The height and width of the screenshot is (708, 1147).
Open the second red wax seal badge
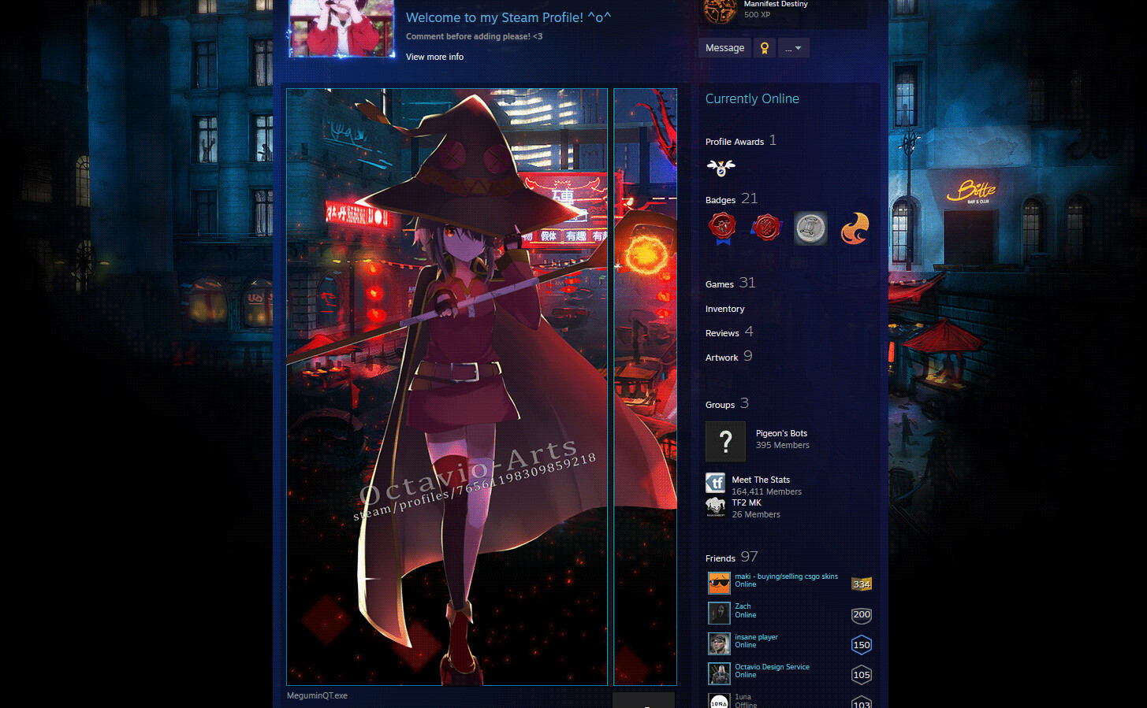coord(765,228)
